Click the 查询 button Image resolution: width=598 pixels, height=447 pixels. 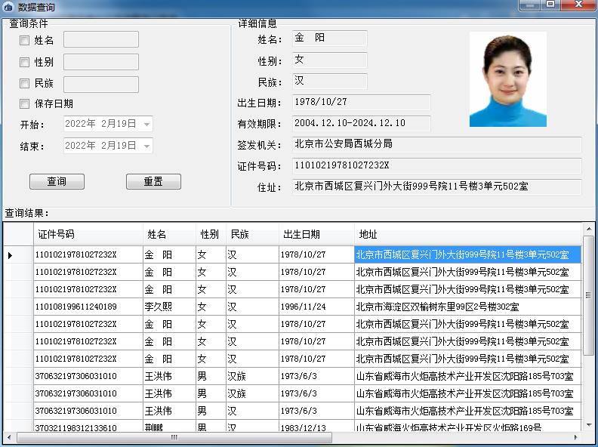[57, 182]
